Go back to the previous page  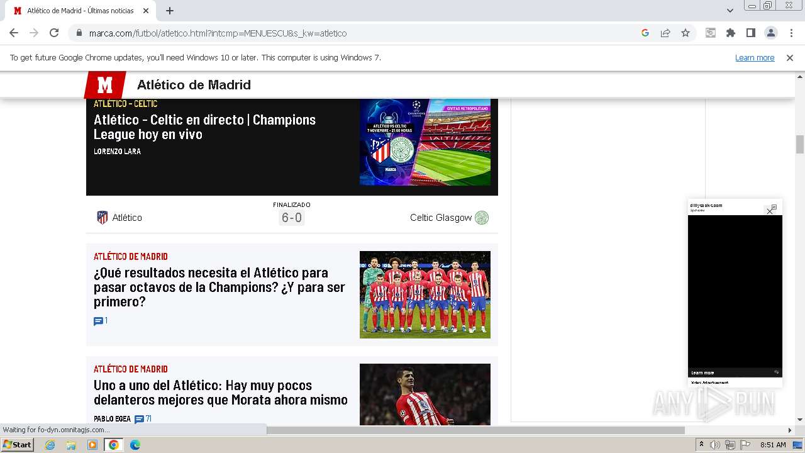[x=14, y=33]
